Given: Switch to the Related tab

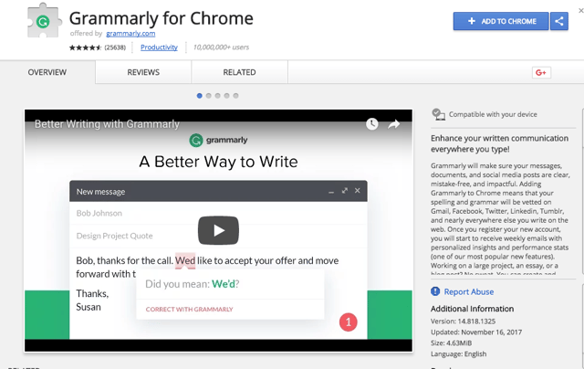Looking at the screenshot, I should tap(239, 72).
